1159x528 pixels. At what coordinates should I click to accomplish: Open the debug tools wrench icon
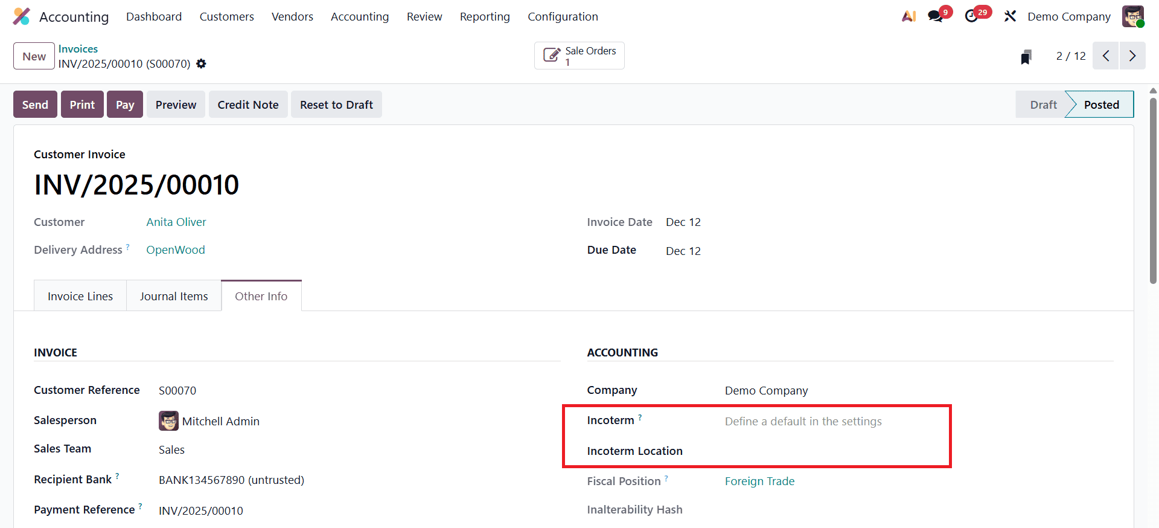[x=1010, y=16]
